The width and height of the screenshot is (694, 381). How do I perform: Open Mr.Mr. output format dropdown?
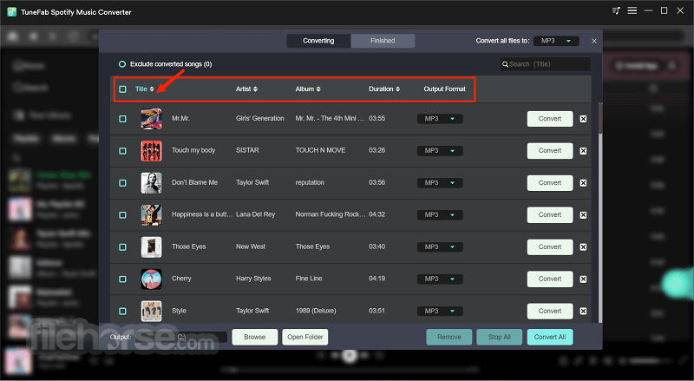pos(440,119)
